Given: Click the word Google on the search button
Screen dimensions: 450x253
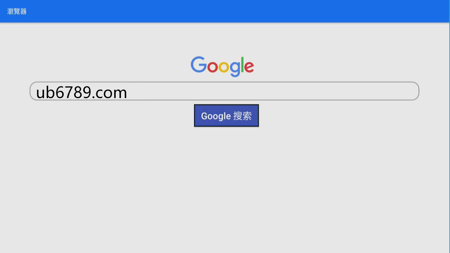Looking at the screenshot, I should pyautogui.click(x=216, y=116).
